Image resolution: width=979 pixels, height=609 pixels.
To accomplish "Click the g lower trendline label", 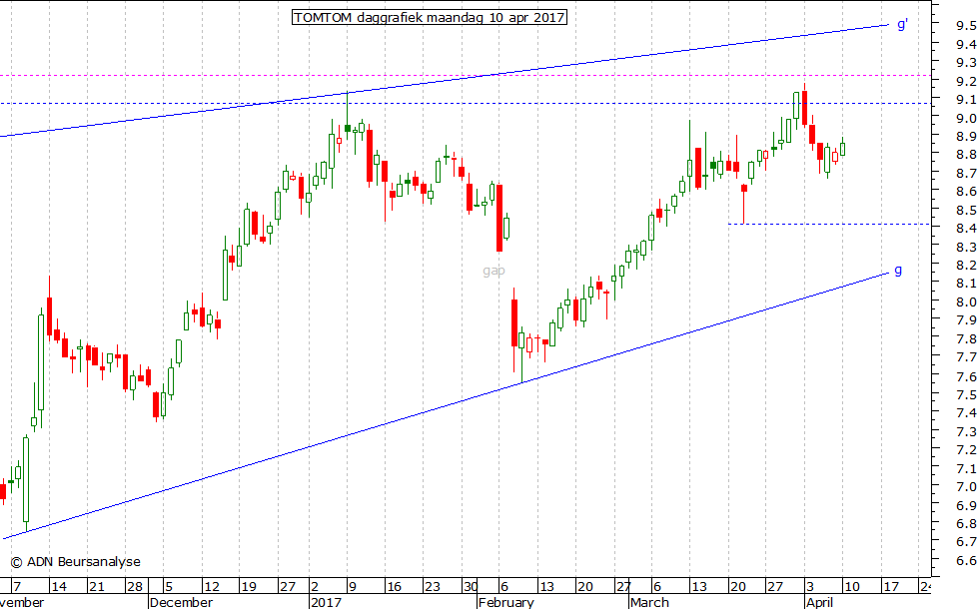I will tap(898, 271).
